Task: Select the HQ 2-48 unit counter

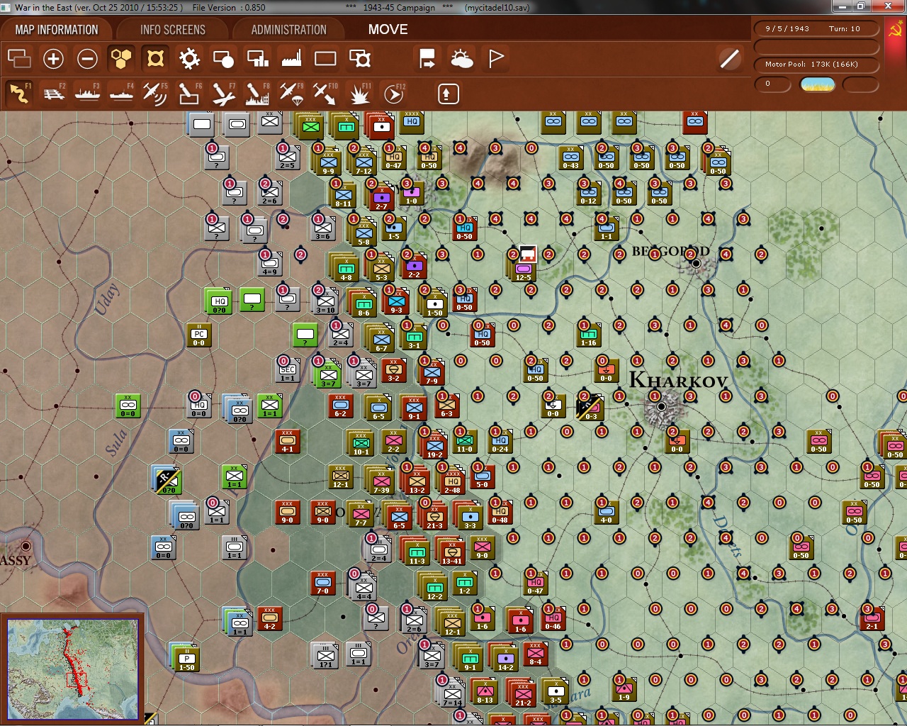Action: [x=451, y=481]
